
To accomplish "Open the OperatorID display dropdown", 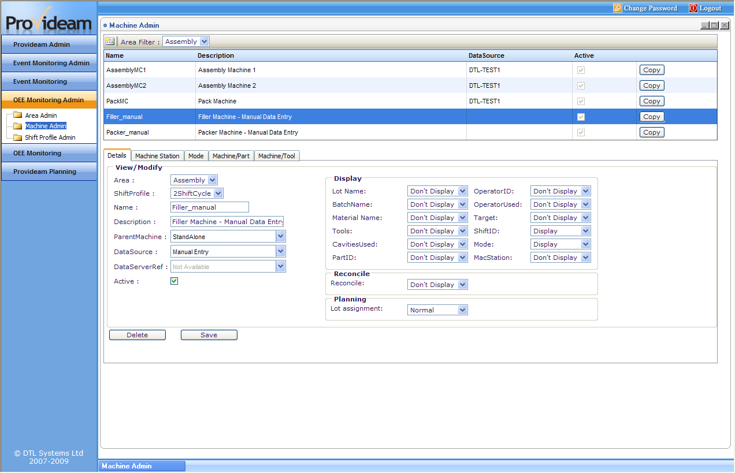I will tap(560, 191).
